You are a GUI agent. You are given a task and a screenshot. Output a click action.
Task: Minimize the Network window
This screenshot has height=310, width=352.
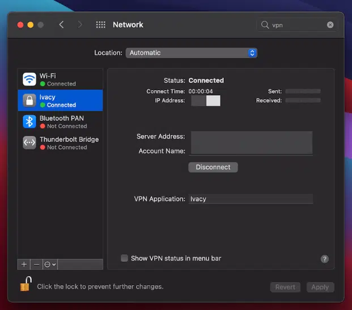31,25
